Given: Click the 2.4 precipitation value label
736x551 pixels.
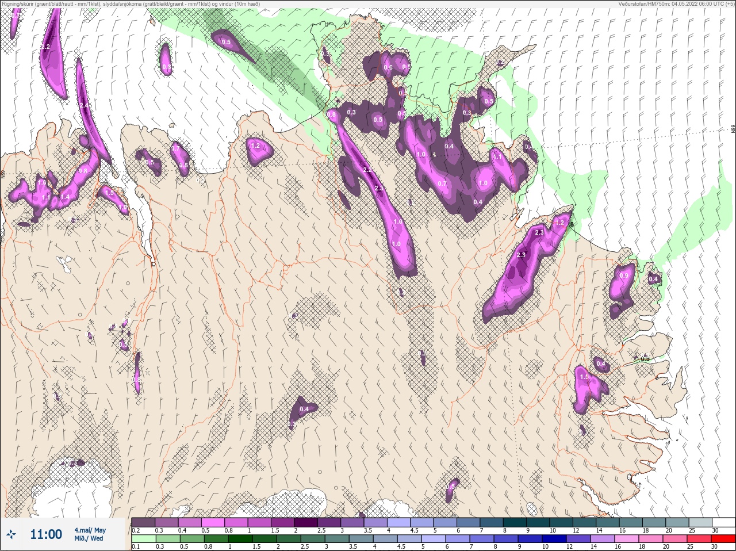Looking at the screenshot, I should pyautogui.click(x=85, y=106).
